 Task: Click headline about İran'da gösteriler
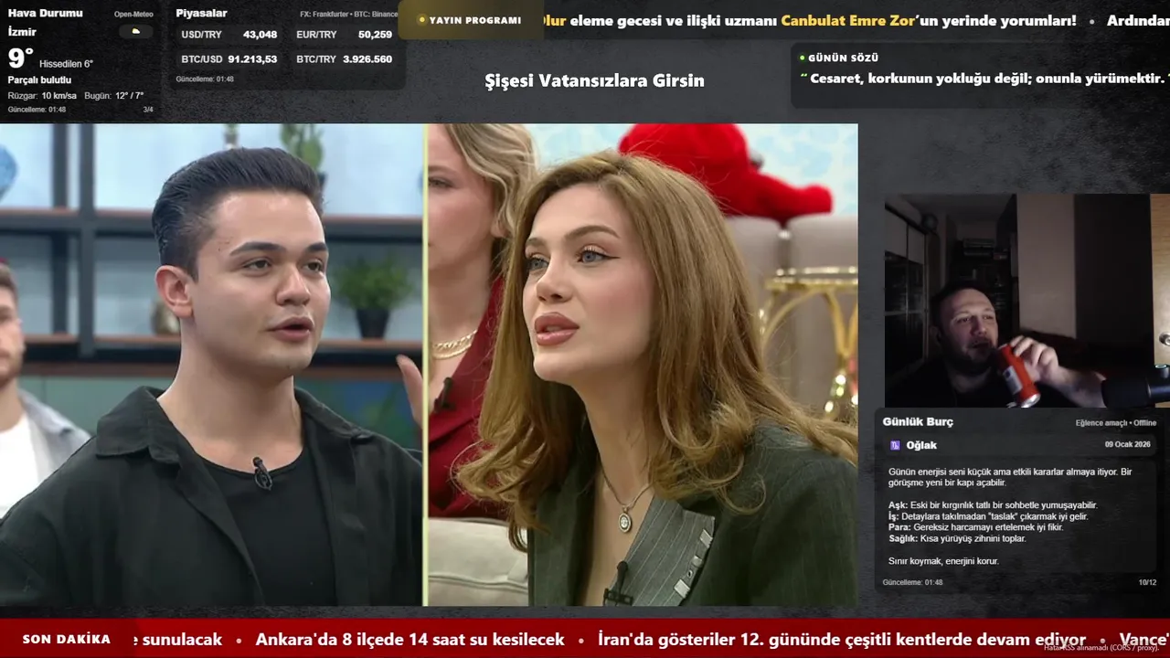click(842, 640)
